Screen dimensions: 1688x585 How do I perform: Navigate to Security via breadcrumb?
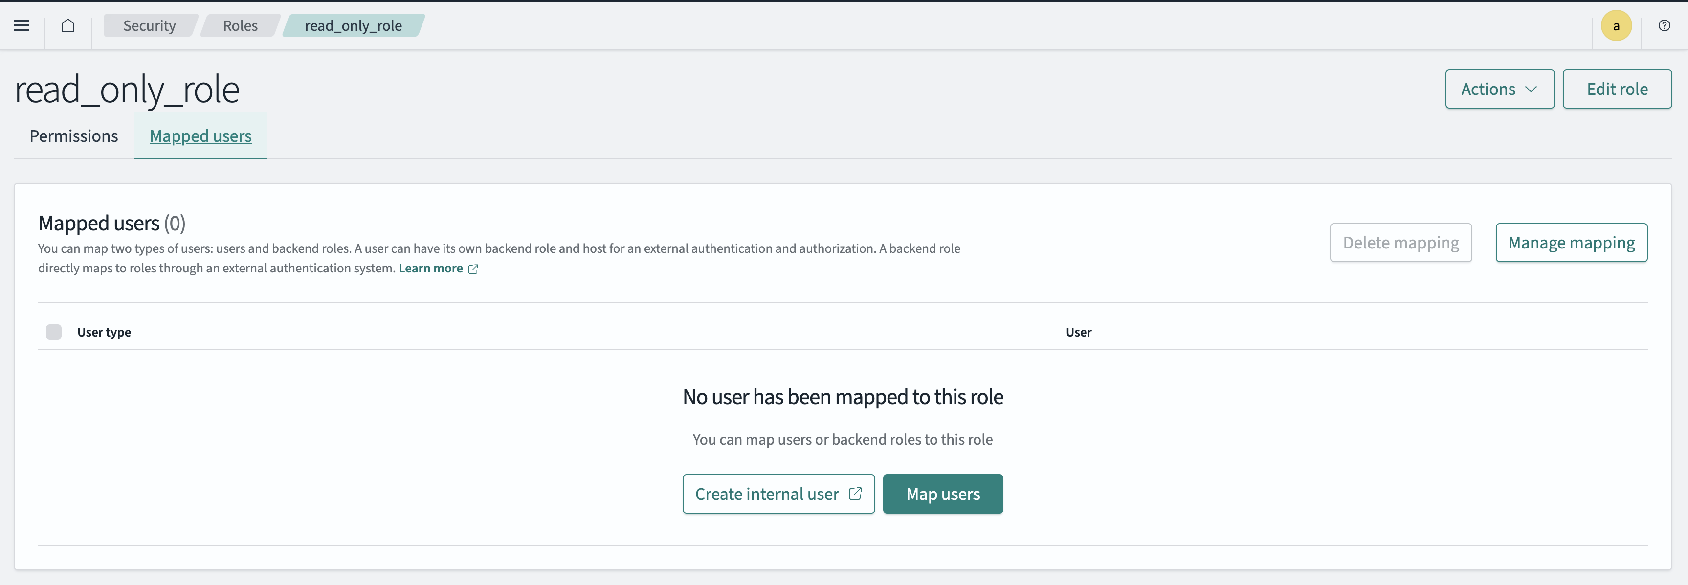[x=150, y=25]
